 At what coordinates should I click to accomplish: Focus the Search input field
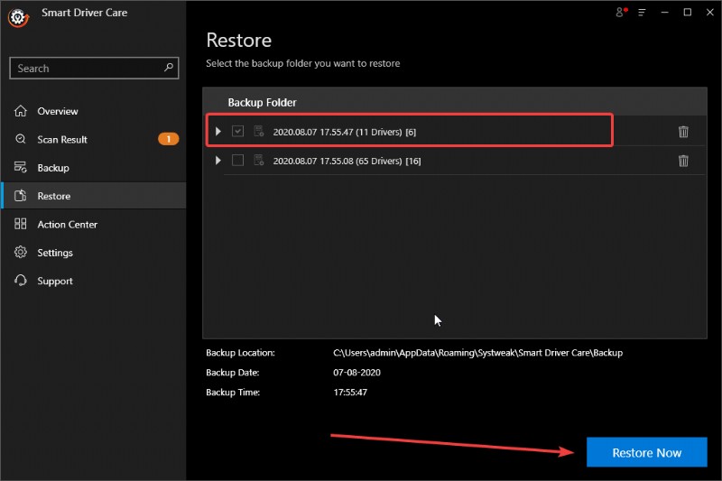(x=94, y=68)
